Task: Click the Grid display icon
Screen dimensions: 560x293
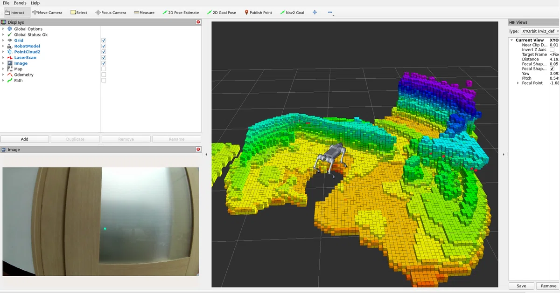Action: point(10,41)
